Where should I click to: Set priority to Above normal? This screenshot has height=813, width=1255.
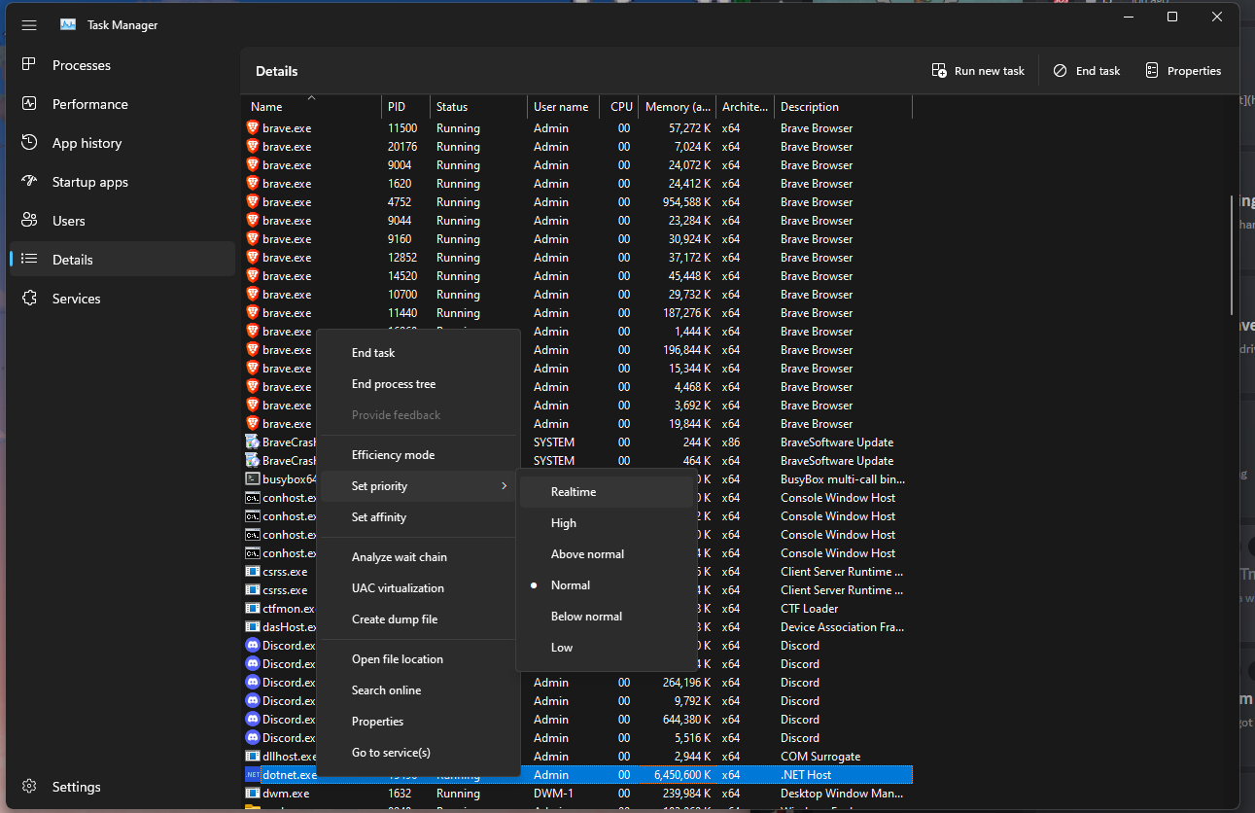coord(607,554)
